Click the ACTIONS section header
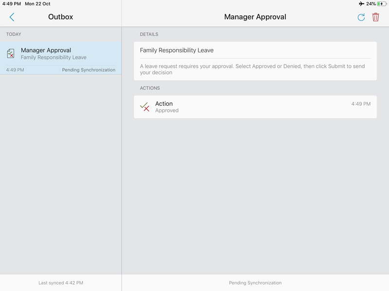Viewport: 389px width, 291px height. [150, 88]
